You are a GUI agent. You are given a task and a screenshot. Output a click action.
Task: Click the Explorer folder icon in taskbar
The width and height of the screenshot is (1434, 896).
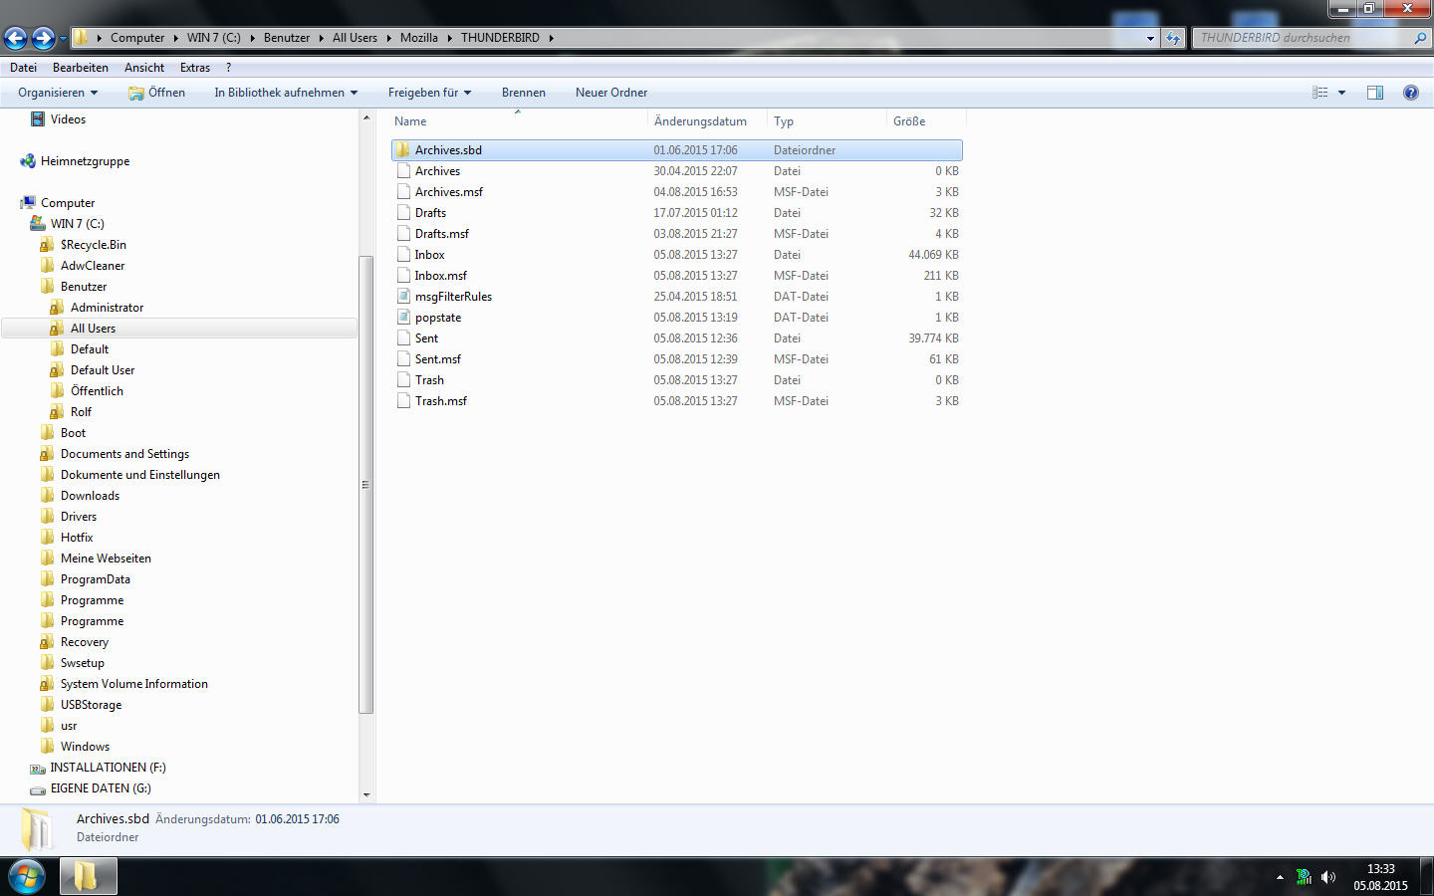88,877
